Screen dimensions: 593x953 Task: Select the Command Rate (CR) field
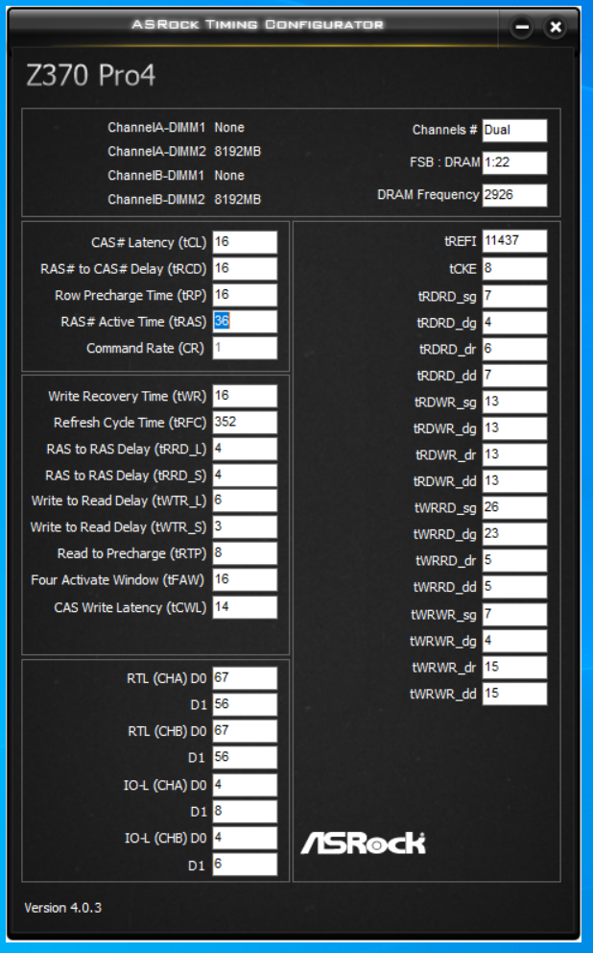point(245,349)
